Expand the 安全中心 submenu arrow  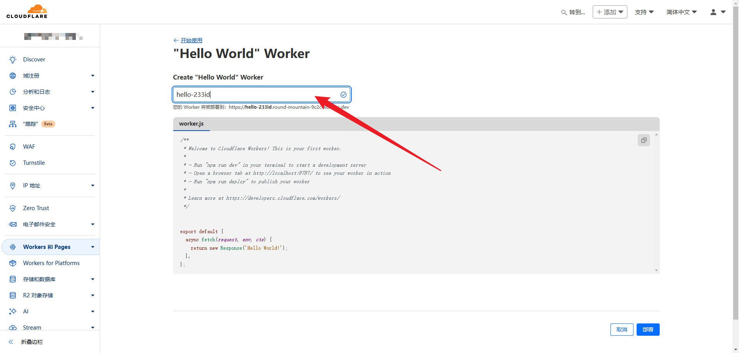click(93, 108)
